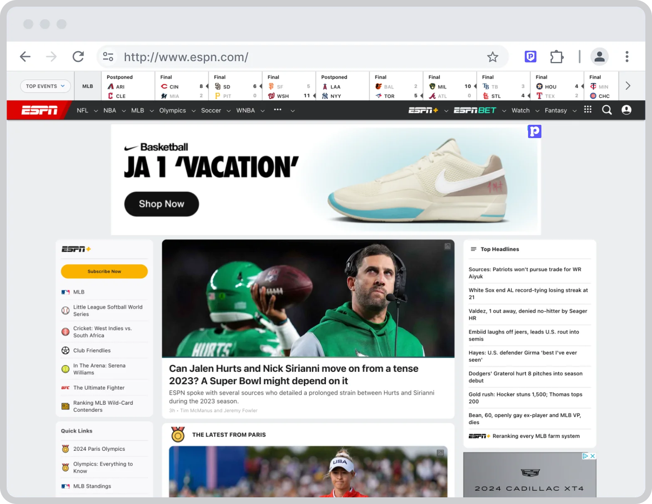Click the Shop Now button on Nike ad

pyautogui.click(x=161, y=204)
